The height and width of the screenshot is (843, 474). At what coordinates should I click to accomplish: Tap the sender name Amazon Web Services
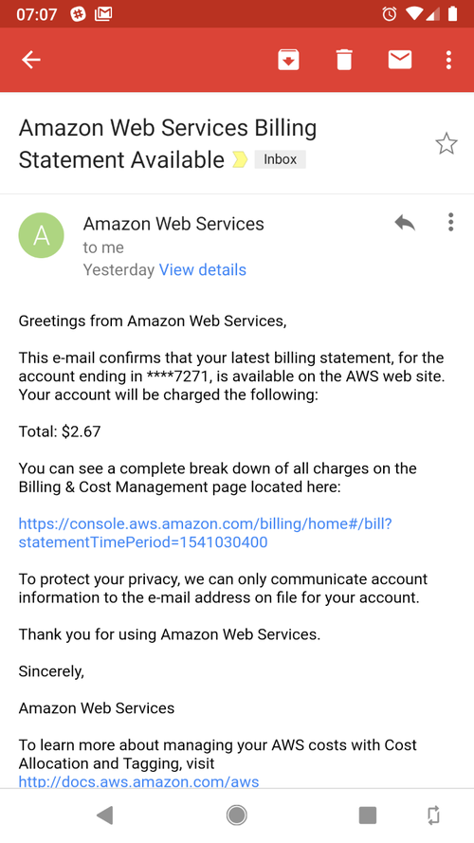[x=173, y=224]
